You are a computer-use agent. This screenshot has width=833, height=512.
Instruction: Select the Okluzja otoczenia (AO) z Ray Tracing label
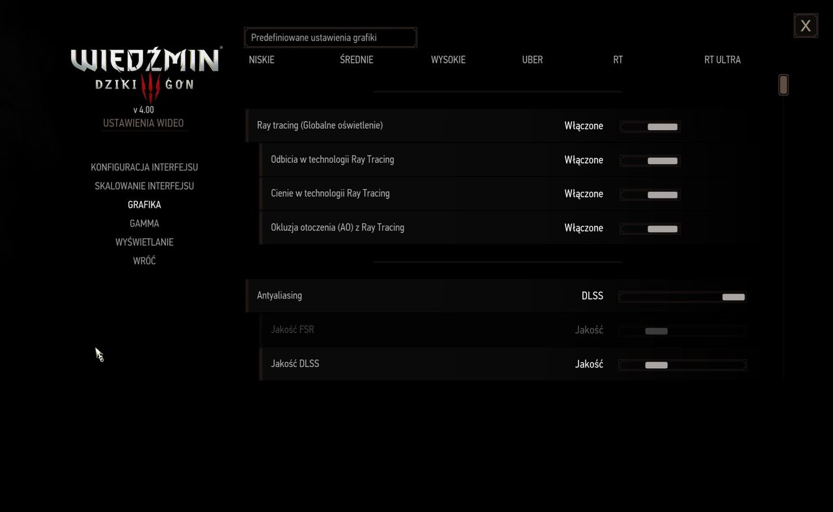338,228
